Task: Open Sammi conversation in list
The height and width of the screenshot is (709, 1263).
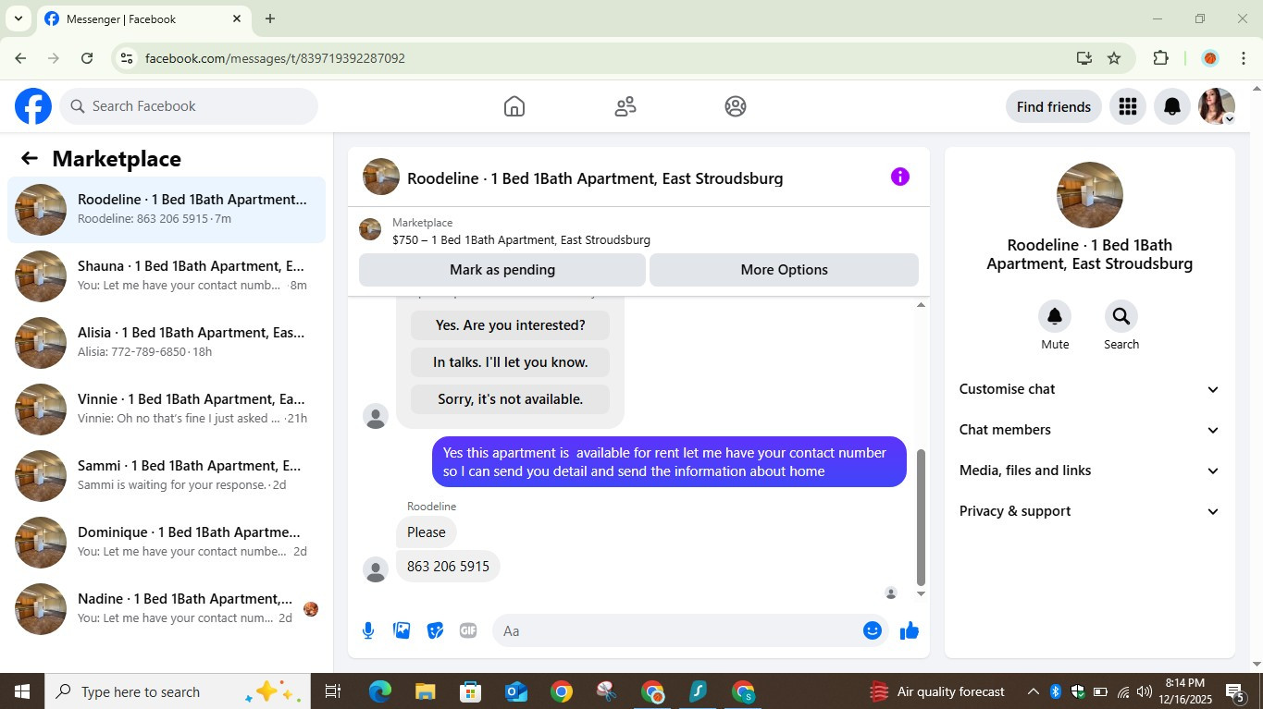Action: coord(167,475)
